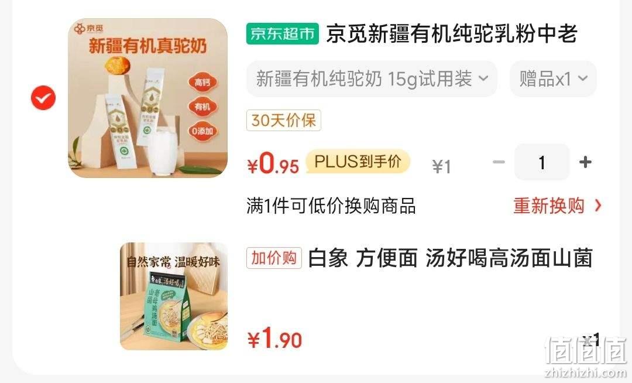Open the 白象 instant noodle product thumbnail
The image size is (632, 383).
click(x=174, y=296)
